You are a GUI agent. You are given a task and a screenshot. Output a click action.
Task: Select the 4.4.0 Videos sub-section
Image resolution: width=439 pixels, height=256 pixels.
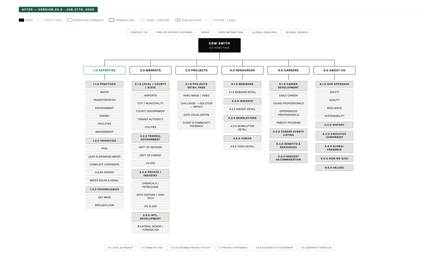coord(242,138)
